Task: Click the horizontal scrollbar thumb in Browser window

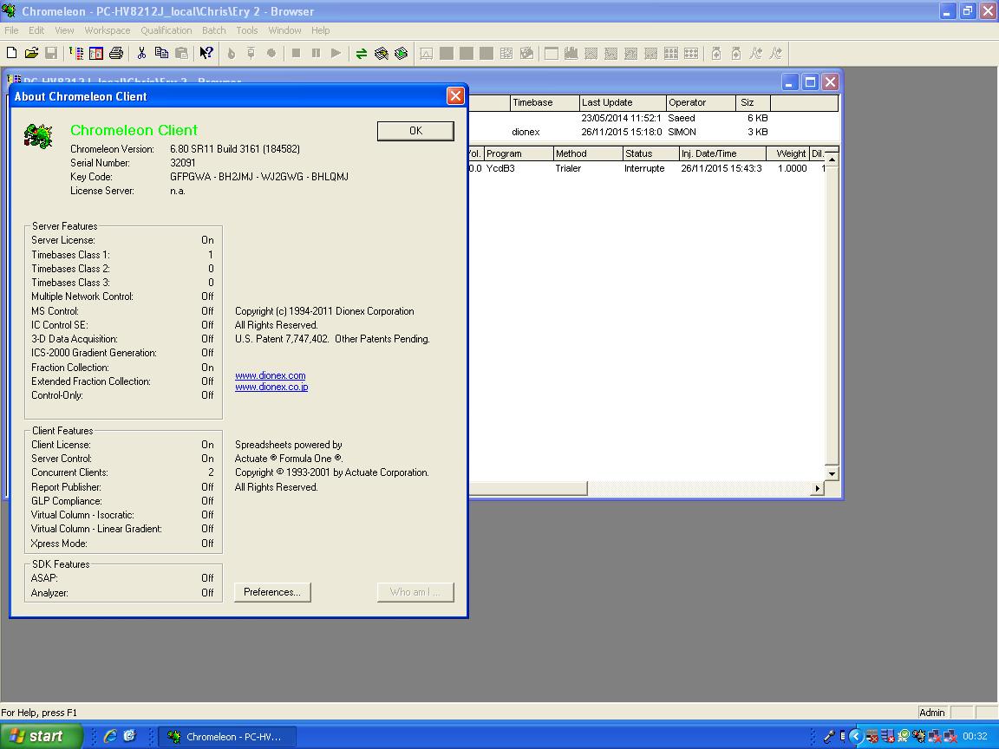Action: (x=527, y=489)
